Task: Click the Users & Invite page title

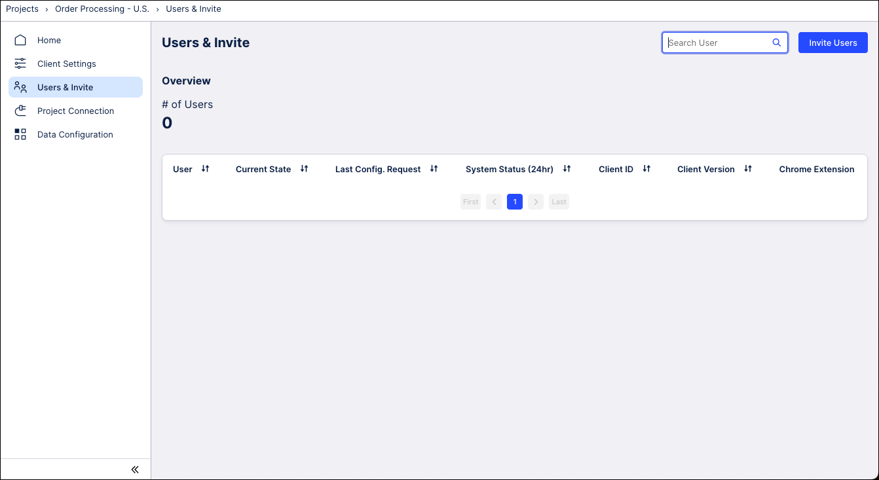Action: coord(206,43)
